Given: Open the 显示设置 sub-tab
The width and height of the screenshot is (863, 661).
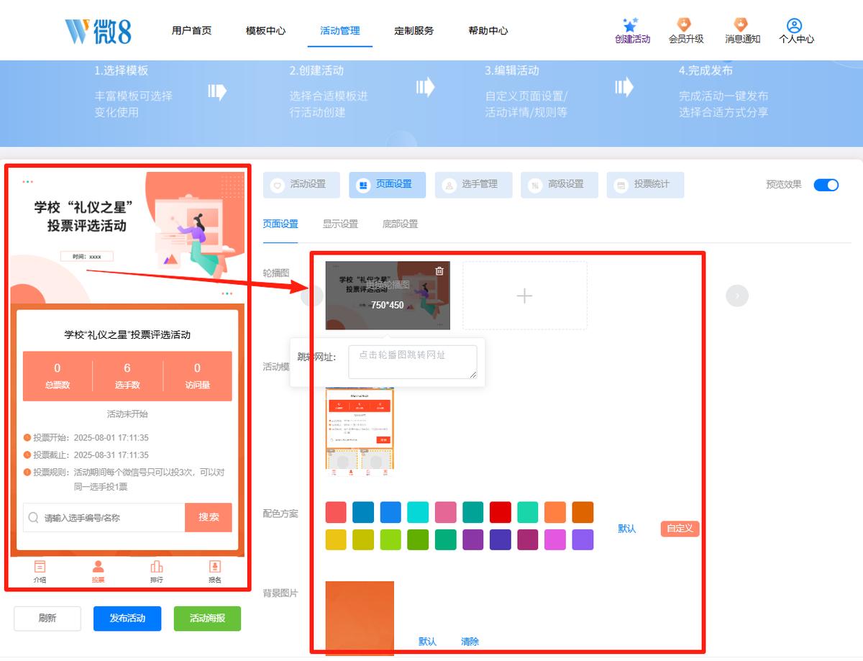Looking at the screenshot, I should [x=340, y=224].
